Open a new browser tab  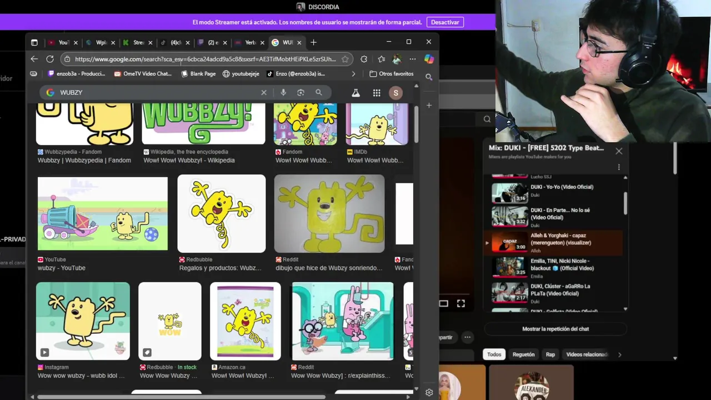click(313, 42)
